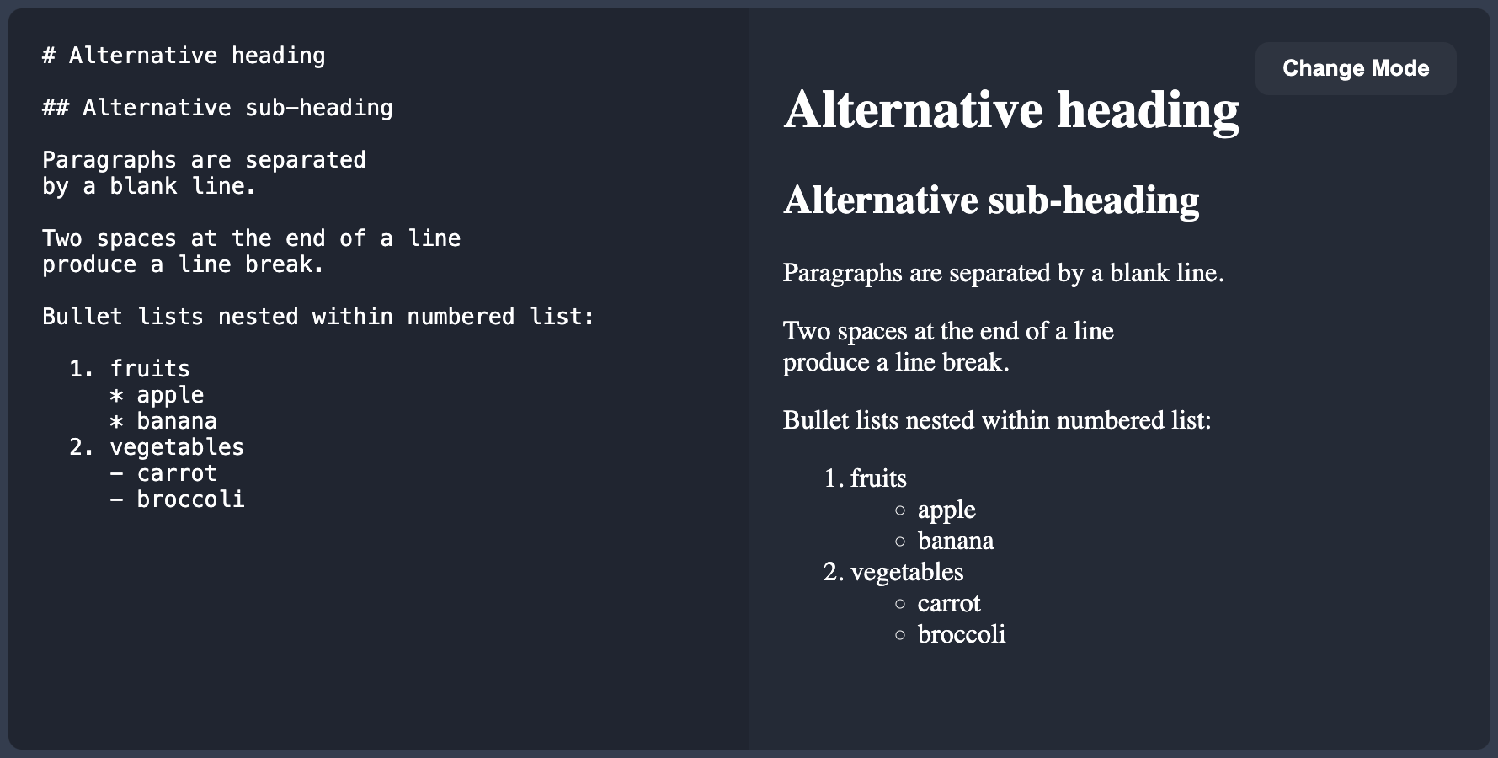Click '1. fruits' in the markdown source
Viewport: 1498px width, 758px height.
pos(129,368)
